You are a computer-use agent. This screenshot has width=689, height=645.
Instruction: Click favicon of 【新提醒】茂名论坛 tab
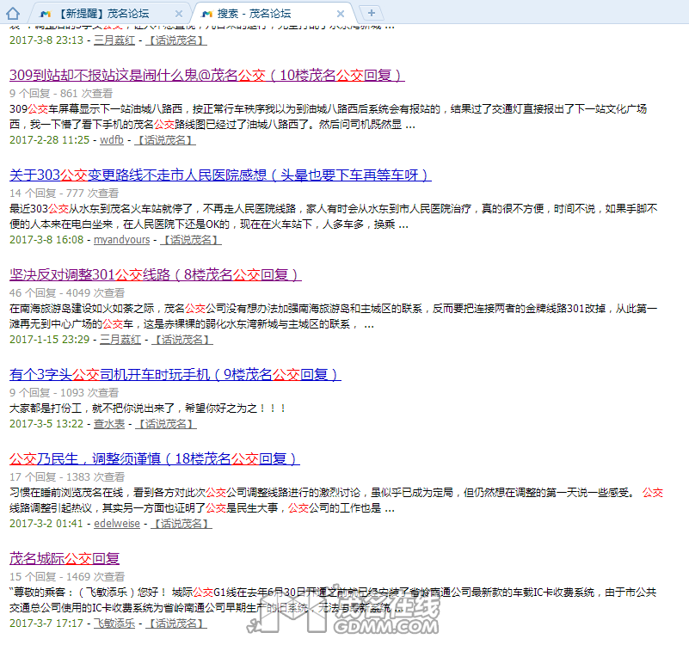(46, 14)
